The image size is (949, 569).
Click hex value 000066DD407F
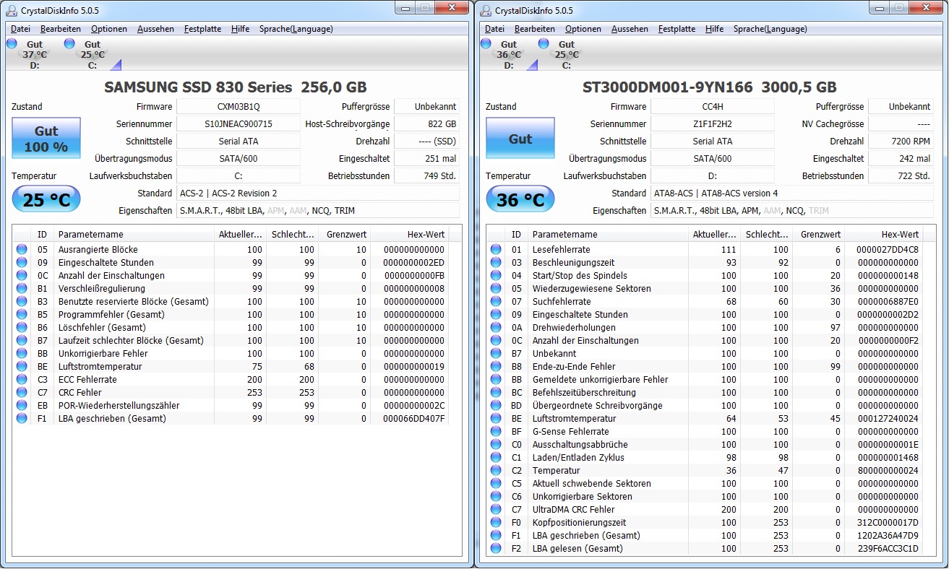(x=413, y=418)
